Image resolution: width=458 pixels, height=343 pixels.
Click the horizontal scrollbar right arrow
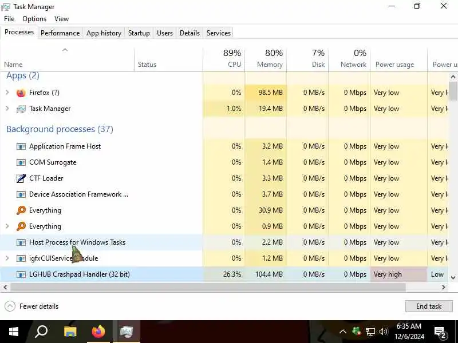pos(443,288)
